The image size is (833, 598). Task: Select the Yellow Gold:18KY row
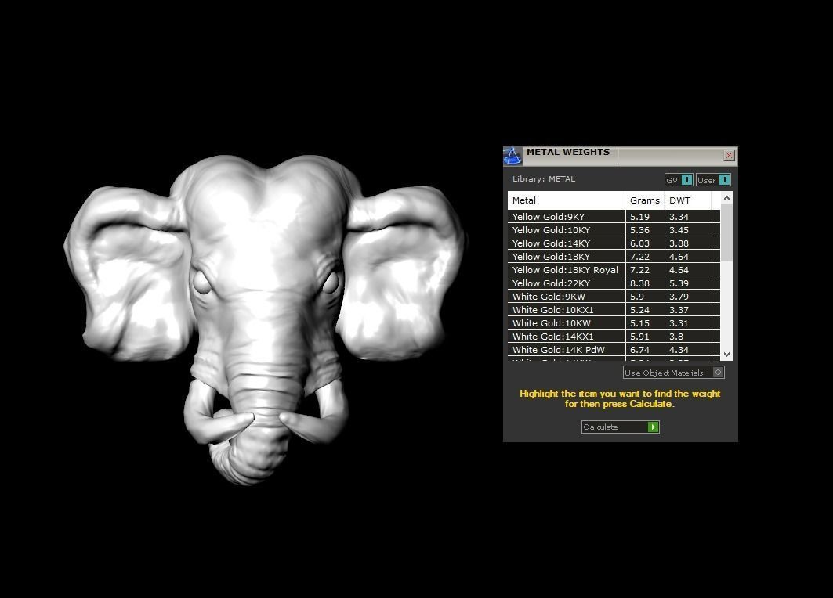614,256
